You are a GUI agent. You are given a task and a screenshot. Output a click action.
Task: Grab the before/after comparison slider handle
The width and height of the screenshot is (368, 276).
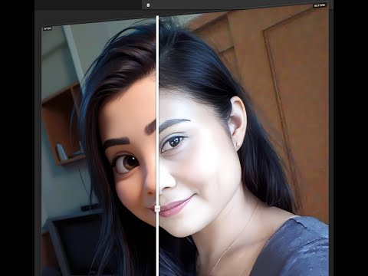click(x=157, y=209)
